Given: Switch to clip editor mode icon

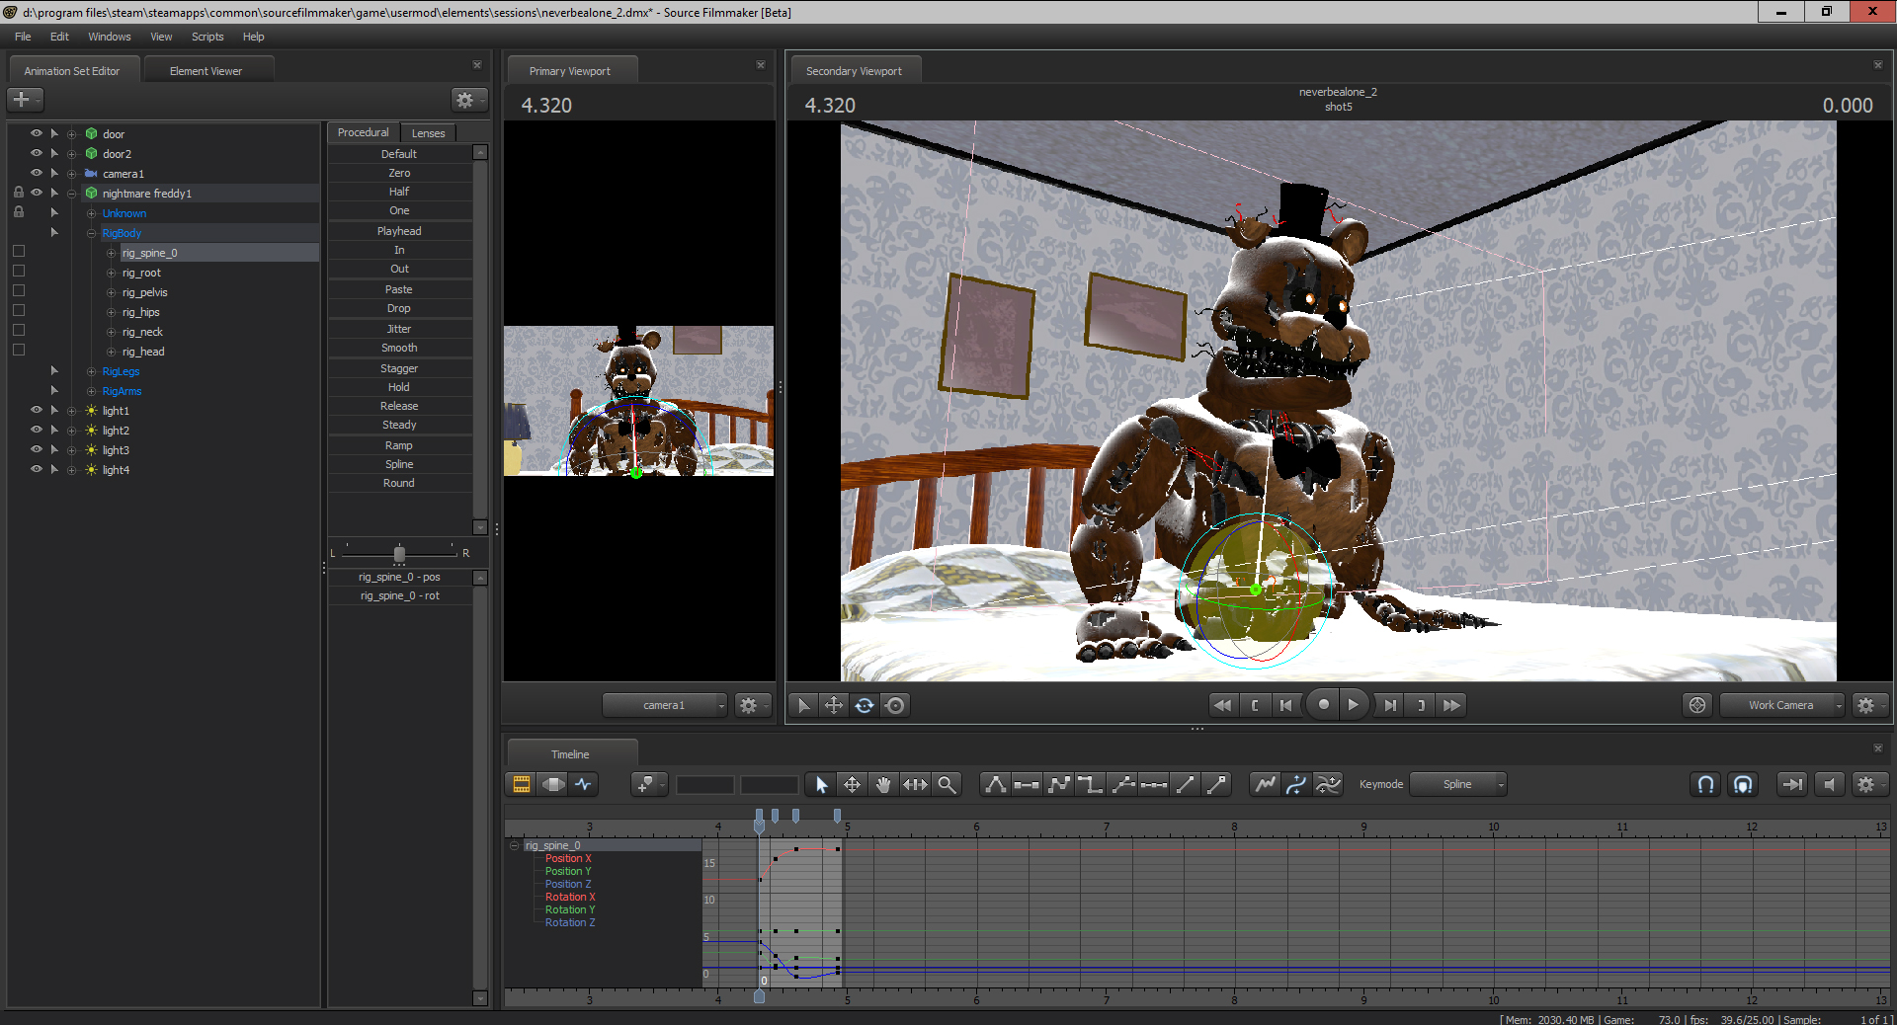Looking at the screenshot, I should coord(521,784).
